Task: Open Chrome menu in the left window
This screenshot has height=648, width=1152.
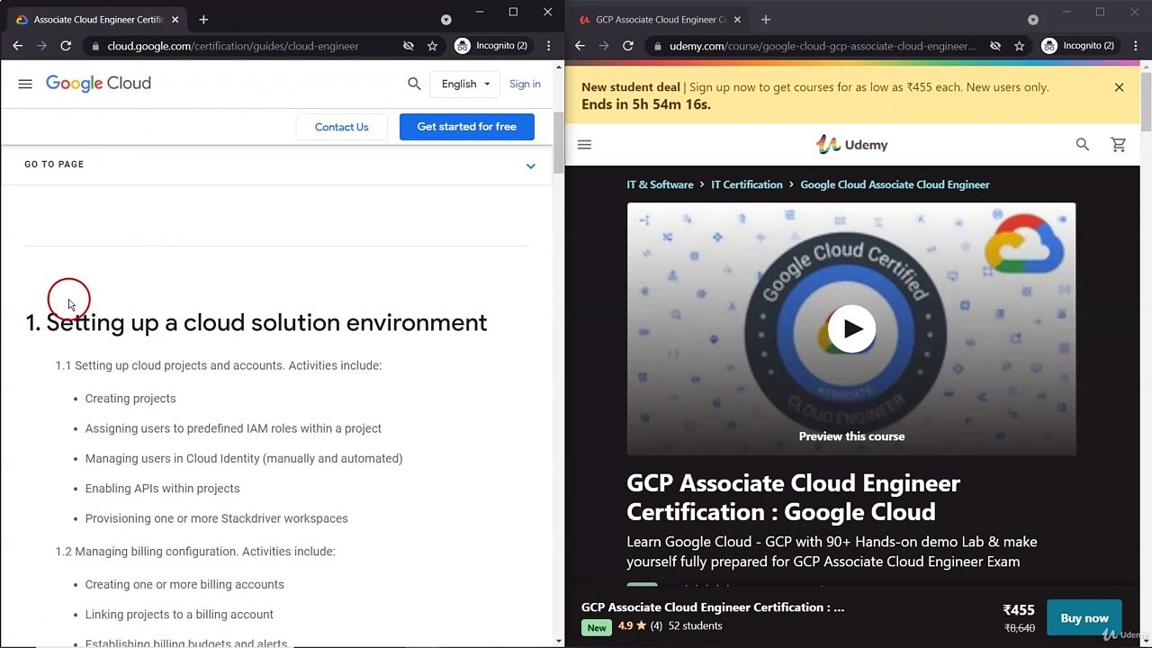Action: tap(549, 46)
